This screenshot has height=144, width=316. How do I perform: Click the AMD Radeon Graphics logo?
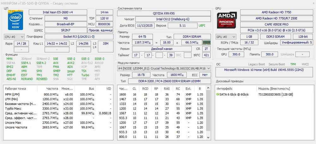pyautogui.click(x=227, y=20)
